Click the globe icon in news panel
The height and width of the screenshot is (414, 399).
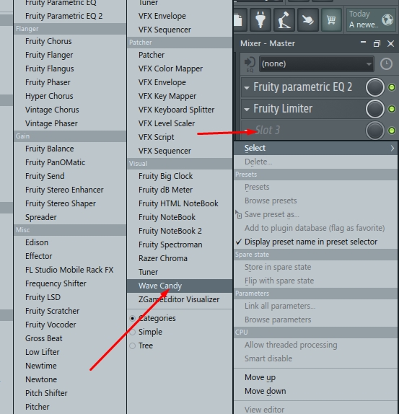(x=387, y=19)
